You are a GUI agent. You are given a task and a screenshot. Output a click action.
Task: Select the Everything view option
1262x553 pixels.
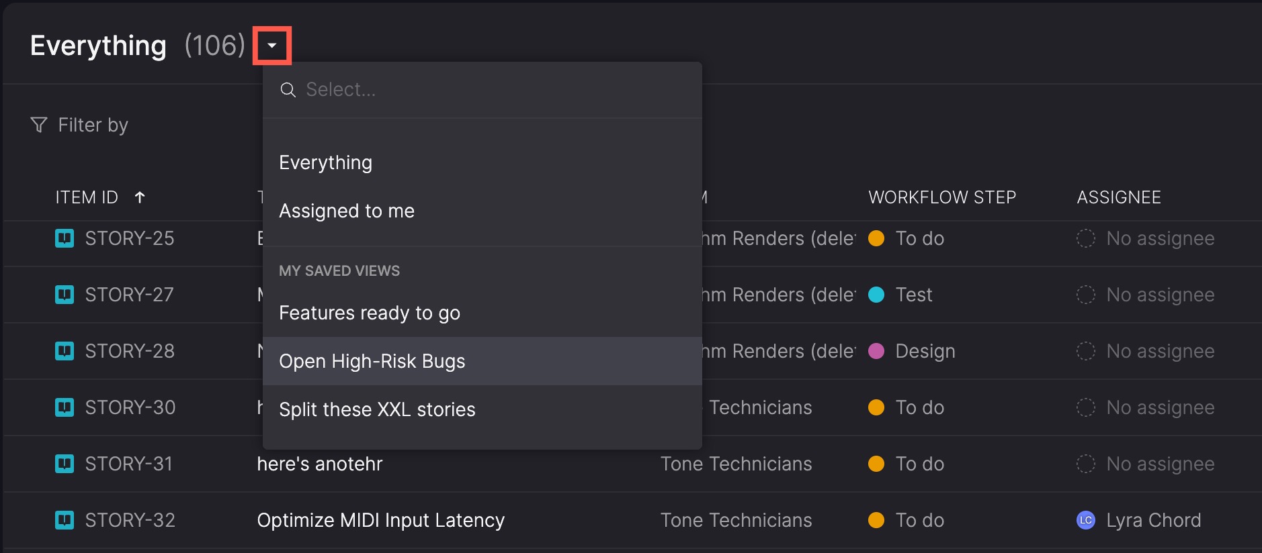(325, 162)
